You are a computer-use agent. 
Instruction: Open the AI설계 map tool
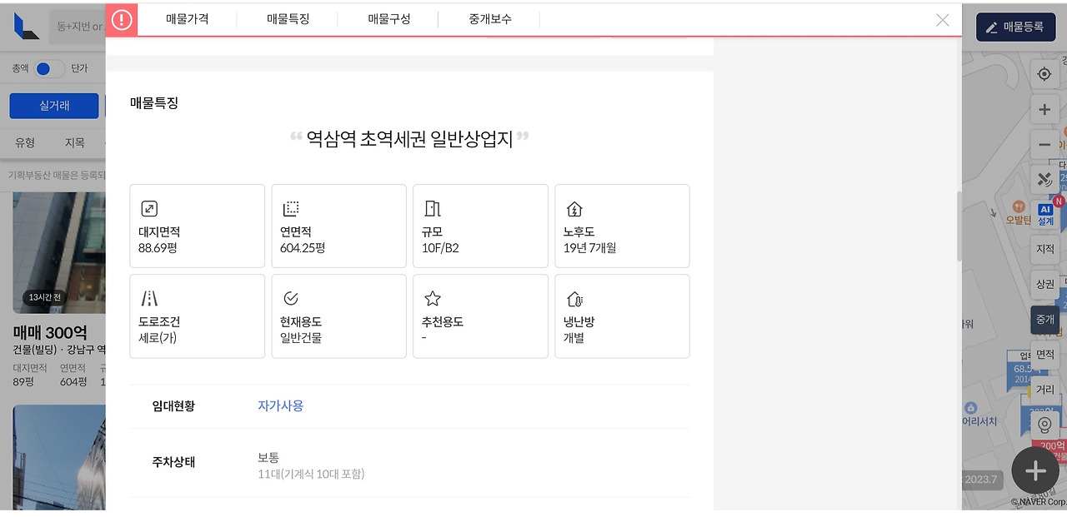1044,211
